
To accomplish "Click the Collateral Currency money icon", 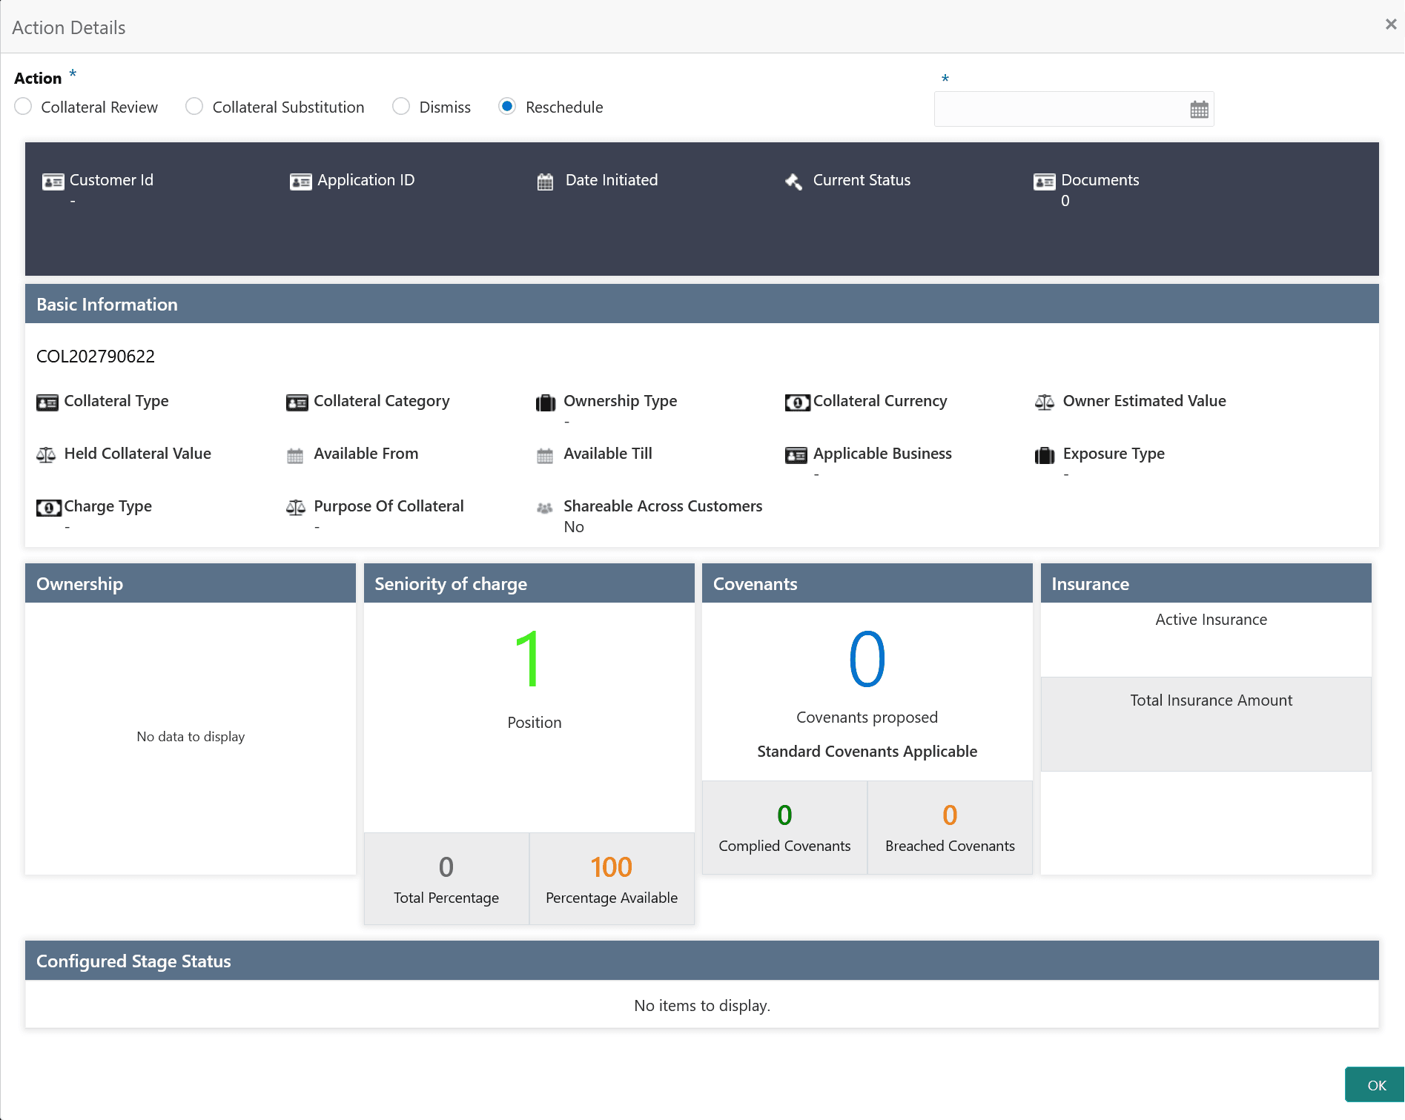I will tap(797, 402).
